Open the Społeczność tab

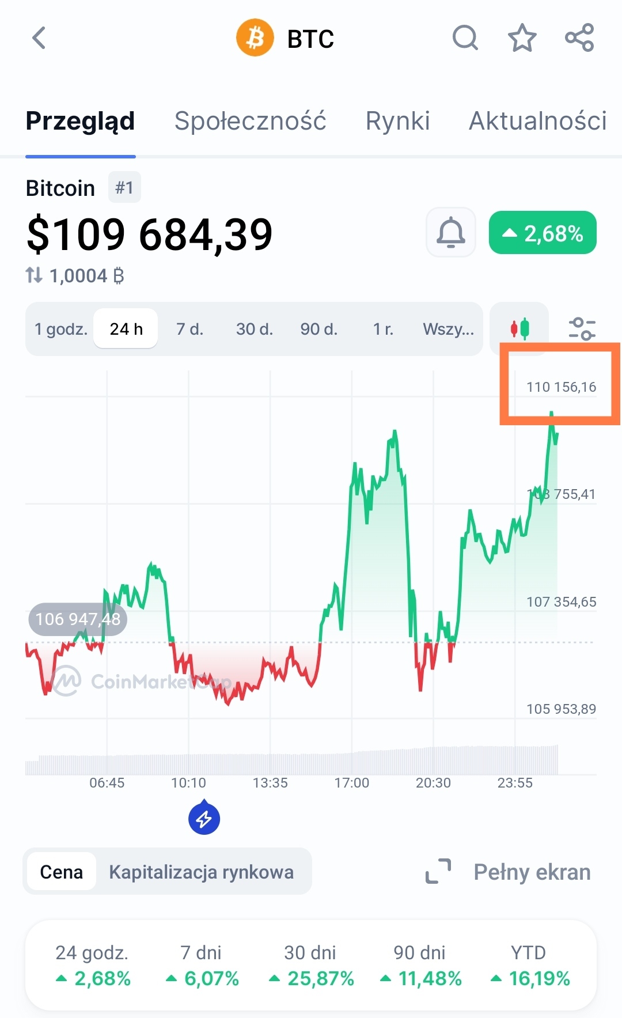click(x=250, y=121)
